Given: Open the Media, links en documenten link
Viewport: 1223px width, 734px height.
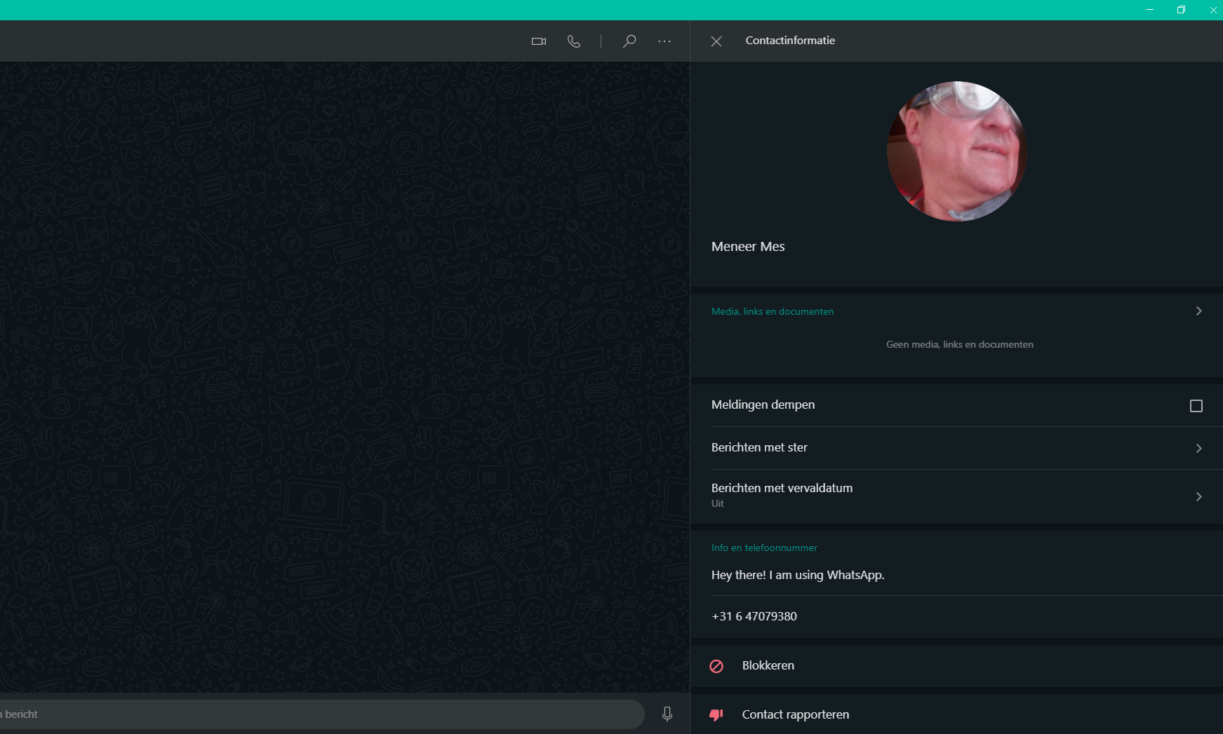Looking at the screenshot, I should (772, 311).
